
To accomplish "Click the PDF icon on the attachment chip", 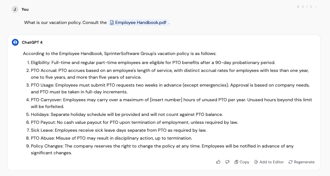I will (112, 22).
